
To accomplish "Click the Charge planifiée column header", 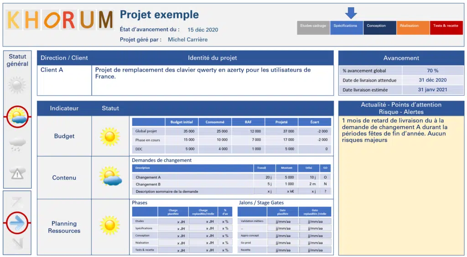I will tap(173, 212).
